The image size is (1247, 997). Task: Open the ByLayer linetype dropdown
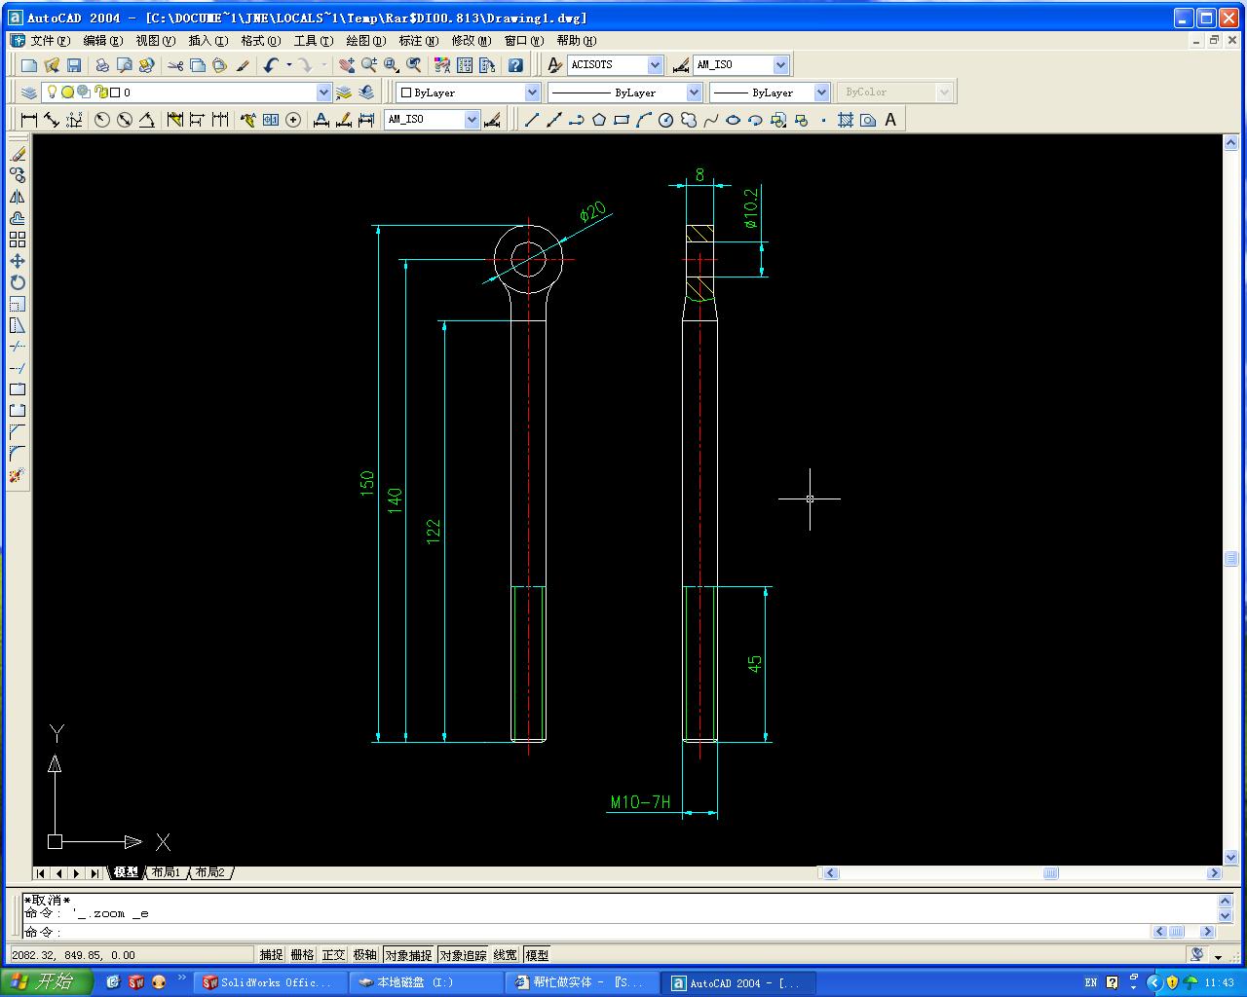(694, 92)
